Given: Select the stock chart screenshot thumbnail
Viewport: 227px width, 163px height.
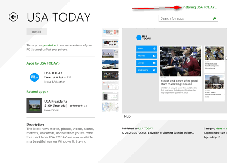Looking at the screenshot, I should [110, 96].
